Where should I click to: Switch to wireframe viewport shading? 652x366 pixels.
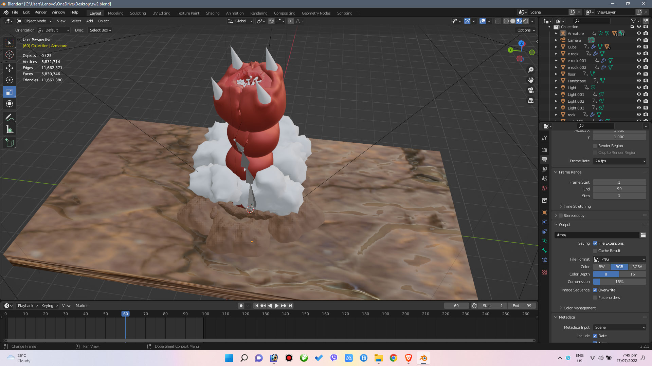[506, 21]
